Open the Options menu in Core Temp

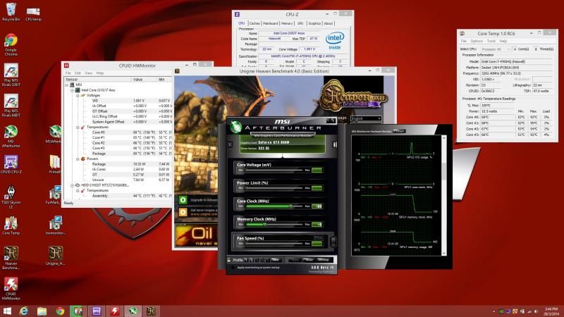pyautogui.click(x=477, y=41)
